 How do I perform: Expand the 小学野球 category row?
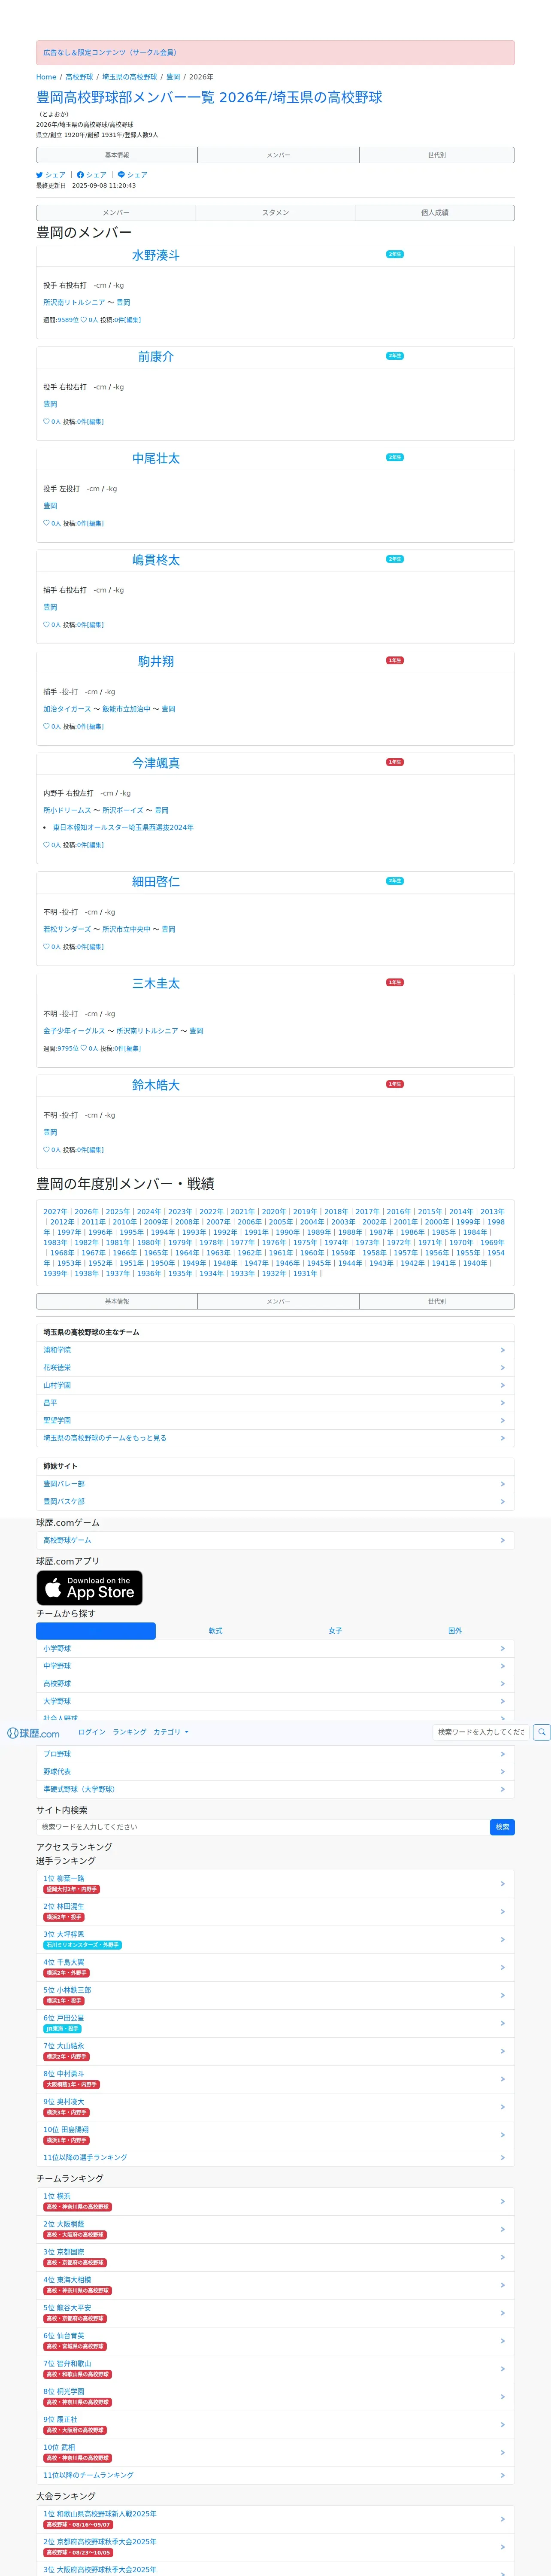(x=275, y=1649)
